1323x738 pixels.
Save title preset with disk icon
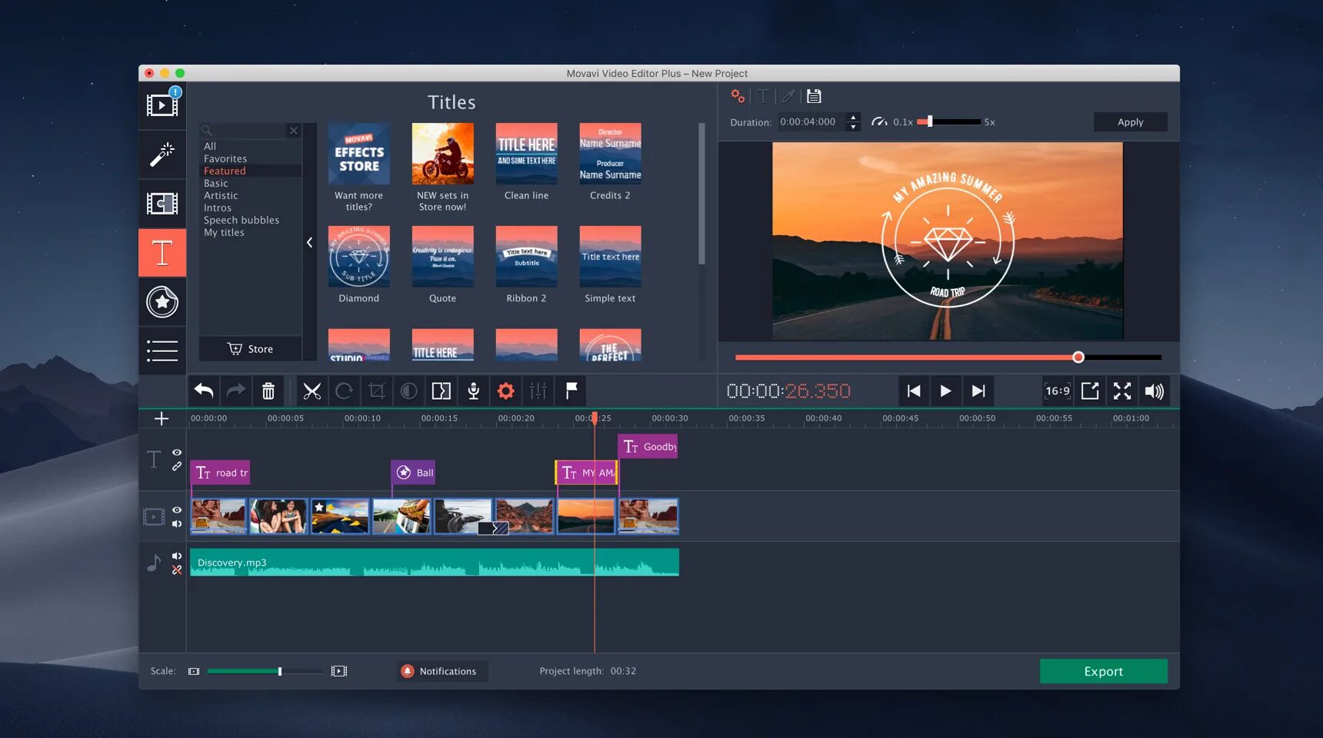tap(814, 96)
